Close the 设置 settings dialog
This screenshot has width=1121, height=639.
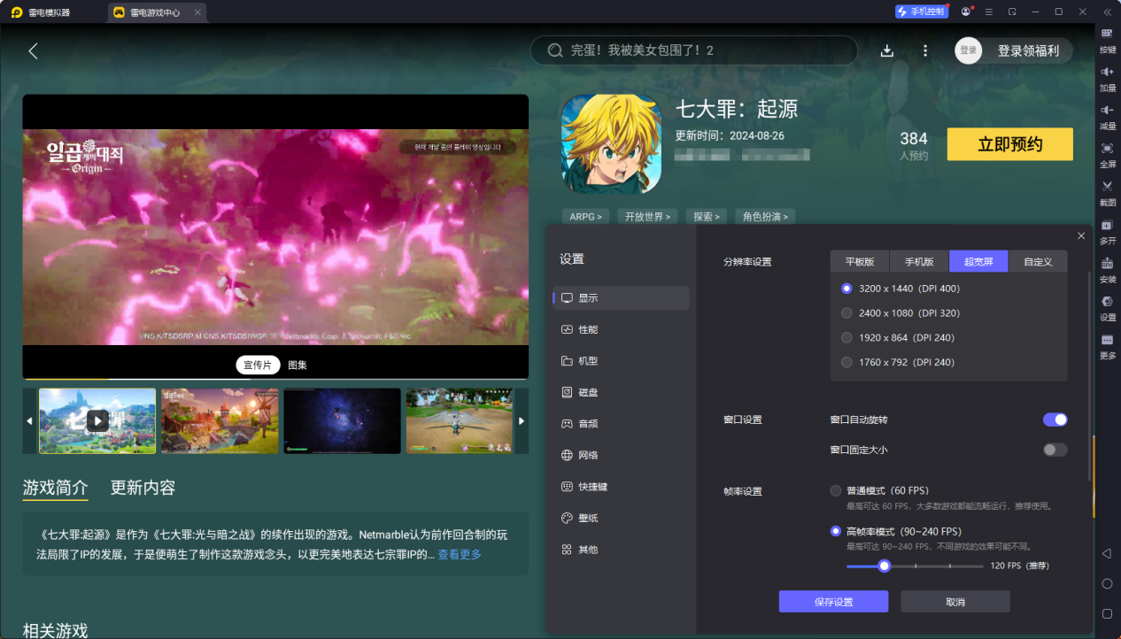pyautogui.click(x=1081, y=235)
